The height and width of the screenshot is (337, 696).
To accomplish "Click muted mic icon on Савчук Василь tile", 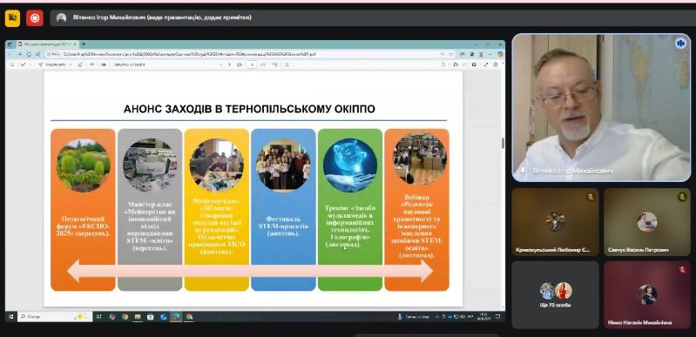I will (682, 196).
